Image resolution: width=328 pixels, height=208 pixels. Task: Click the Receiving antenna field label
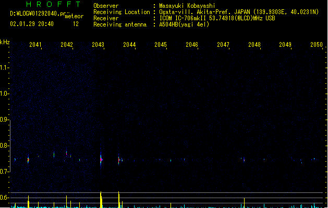pos(120,24)
